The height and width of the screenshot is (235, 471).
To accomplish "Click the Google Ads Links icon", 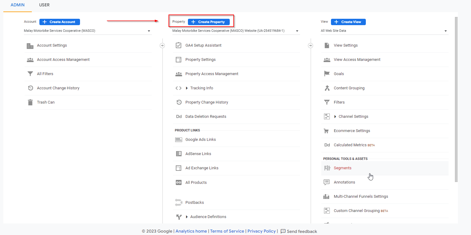I will 179,140.
